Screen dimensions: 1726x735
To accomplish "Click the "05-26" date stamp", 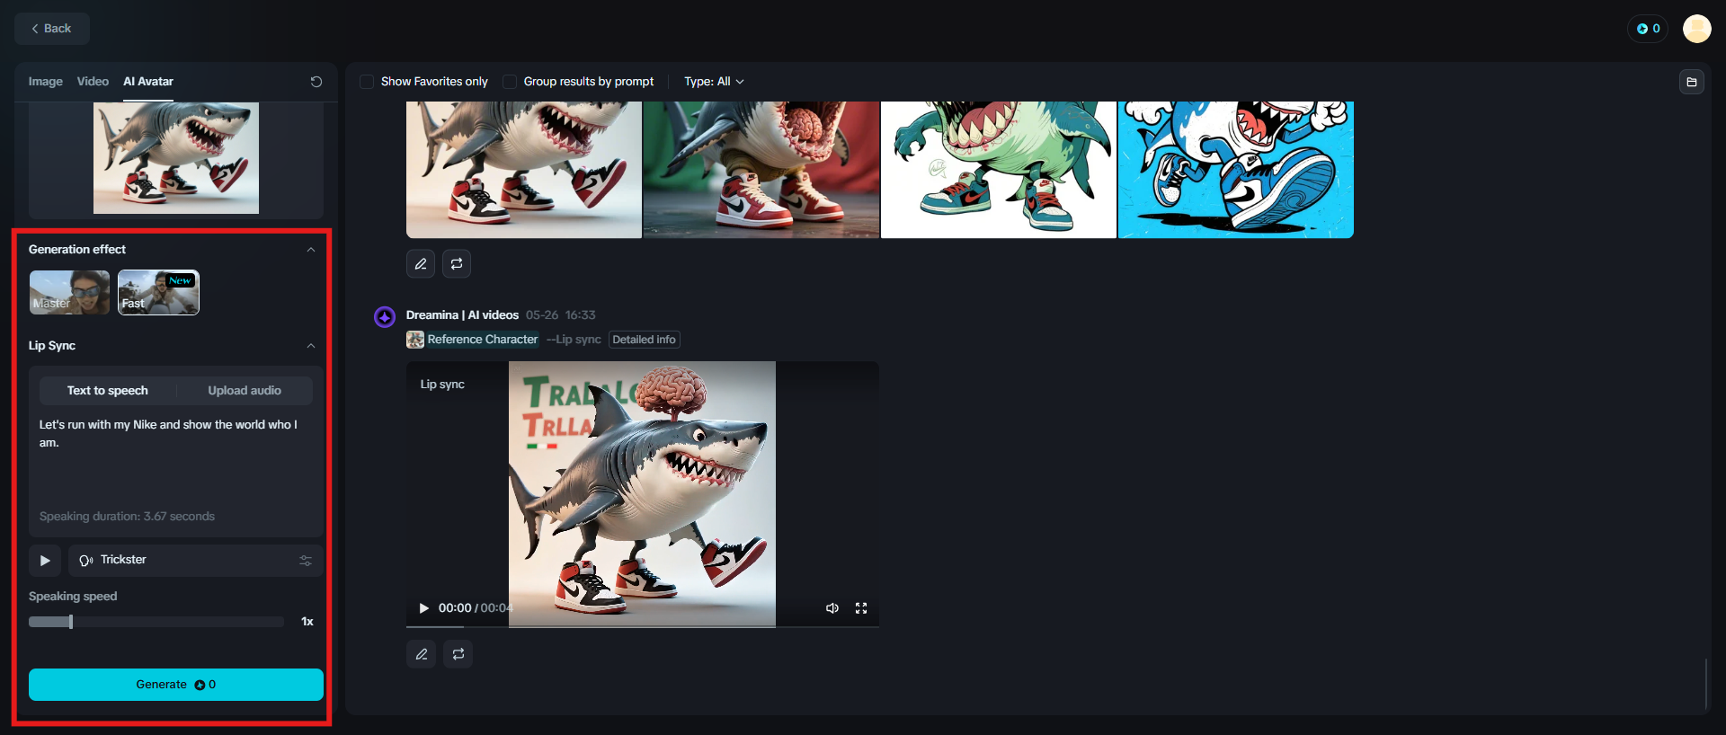I will [x=542, y=315].
